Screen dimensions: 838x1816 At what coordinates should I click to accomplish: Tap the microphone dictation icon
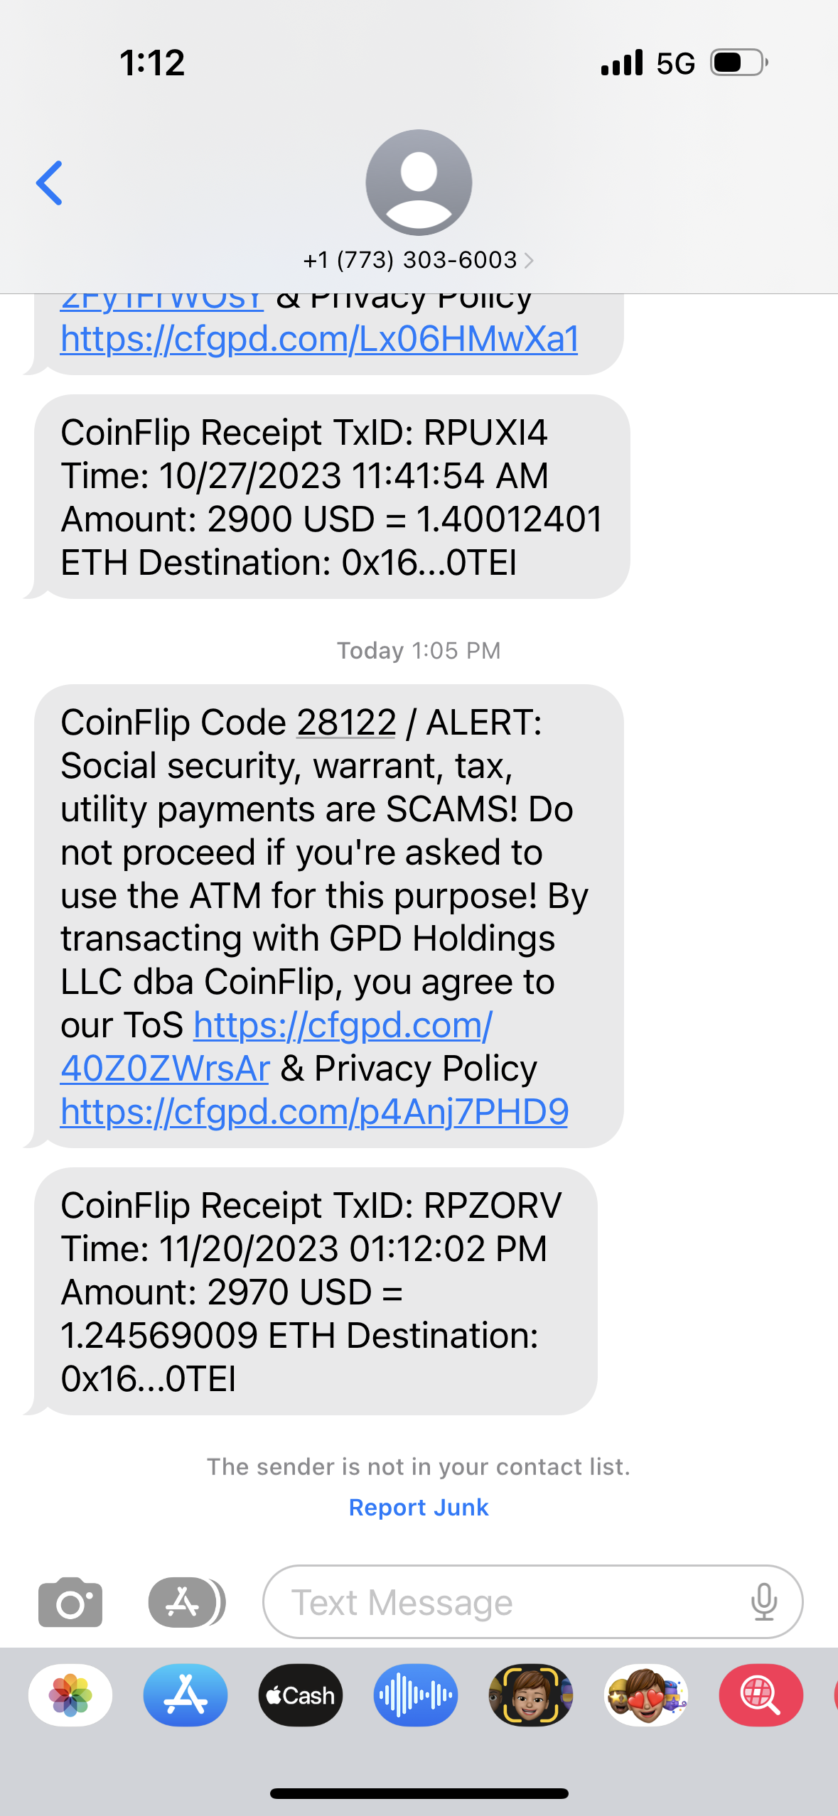(x=764, y=1602)
